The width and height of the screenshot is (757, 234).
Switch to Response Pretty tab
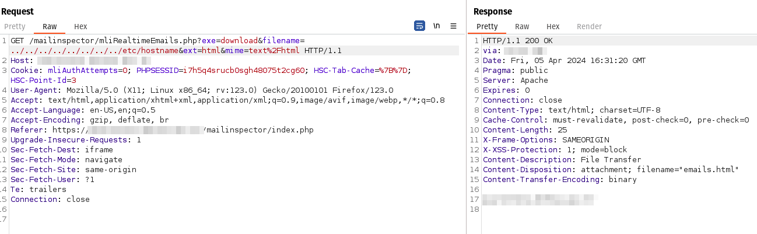tap(487, 26)
